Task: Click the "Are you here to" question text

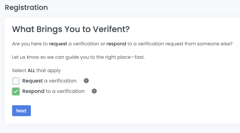Action: point(30,44)
